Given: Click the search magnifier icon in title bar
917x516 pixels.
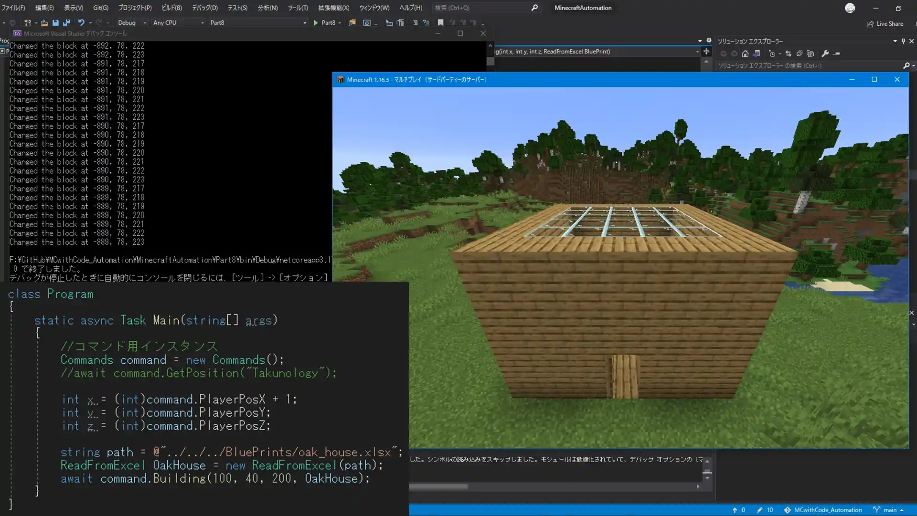Looking at the screenshot, I should point(534,8).
